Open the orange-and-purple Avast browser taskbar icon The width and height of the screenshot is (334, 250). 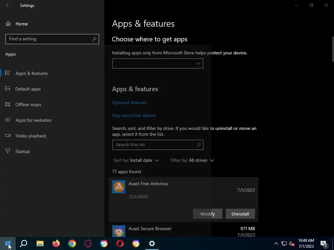(x=136, y=243)
